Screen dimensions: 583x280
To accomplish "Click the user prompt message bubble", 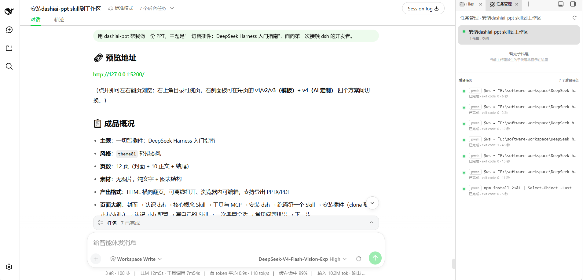I will point(236,36).
